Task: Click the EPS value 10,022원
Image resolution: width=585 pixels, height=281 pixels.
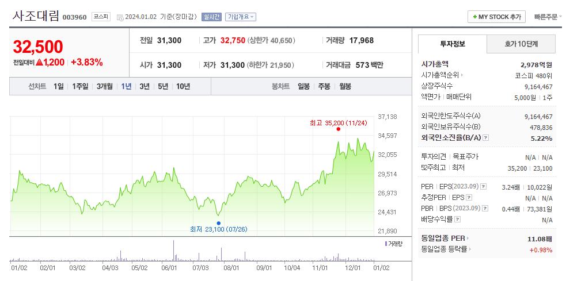Action: click(x=539, y=187)
